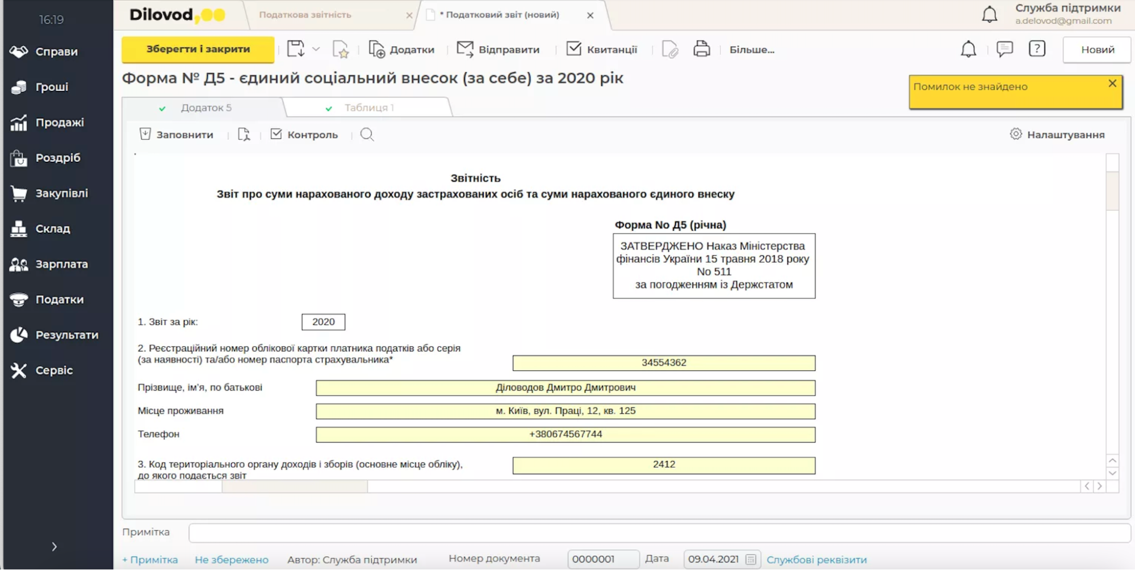Switch to the Таблиця 1 tab
Viewport: 1135px width, 570px height.
[368, 107]
